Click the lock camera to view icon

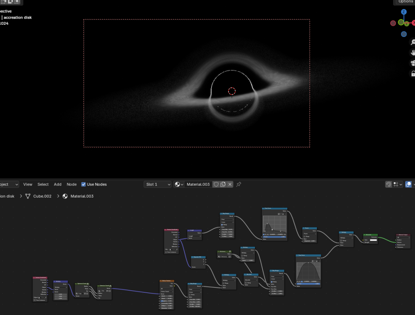click(413, 74)
